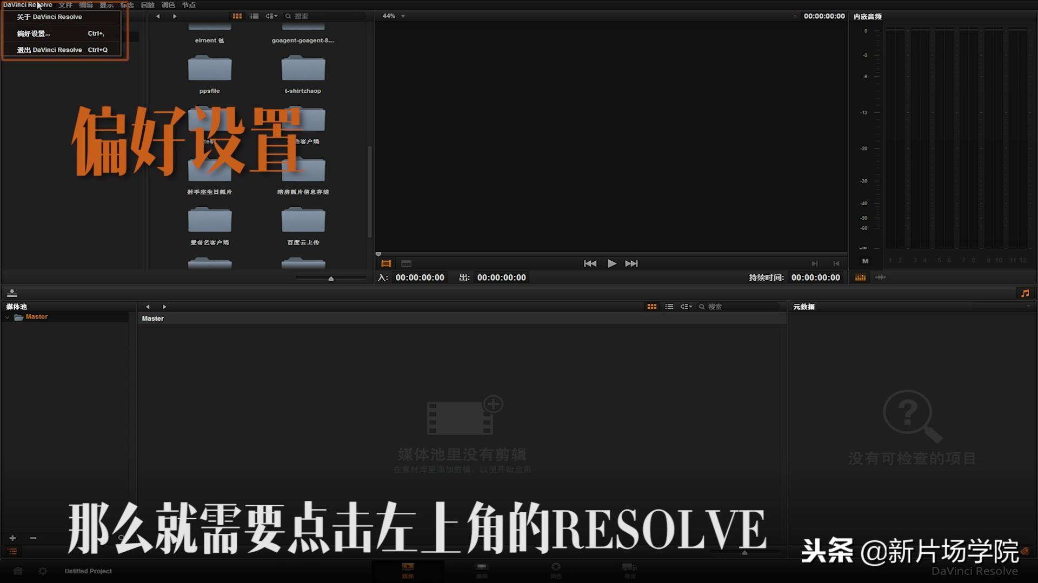Switch media storage to thumbnail grid view
Screen dimensions: 1038x583
tap(237, 16)
